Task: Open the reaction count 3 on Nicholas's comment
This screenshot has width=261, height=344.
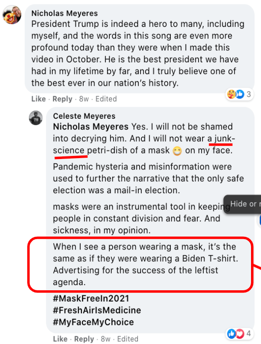Action: (249, 94)
